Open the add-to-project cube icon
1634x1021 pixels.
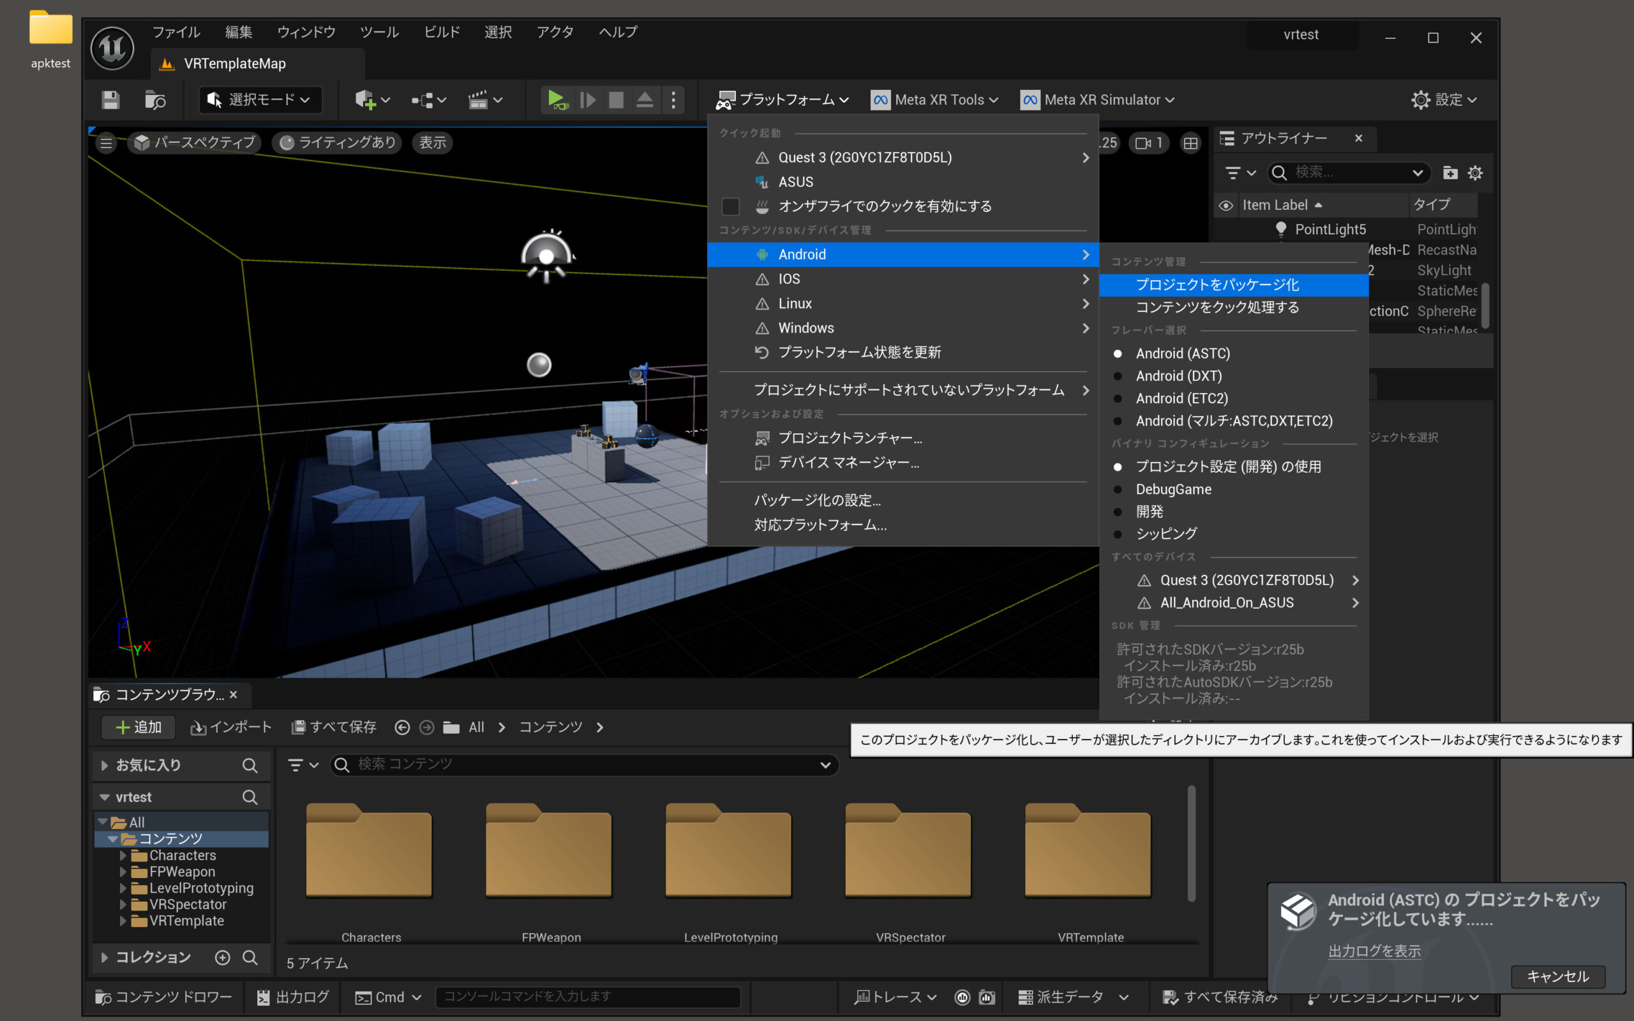[x=365, y=100]
